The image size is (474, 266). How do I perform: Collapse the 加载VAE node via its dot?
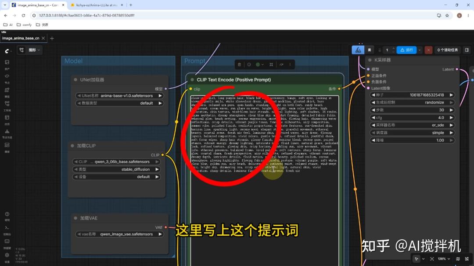tap(75, 218)
